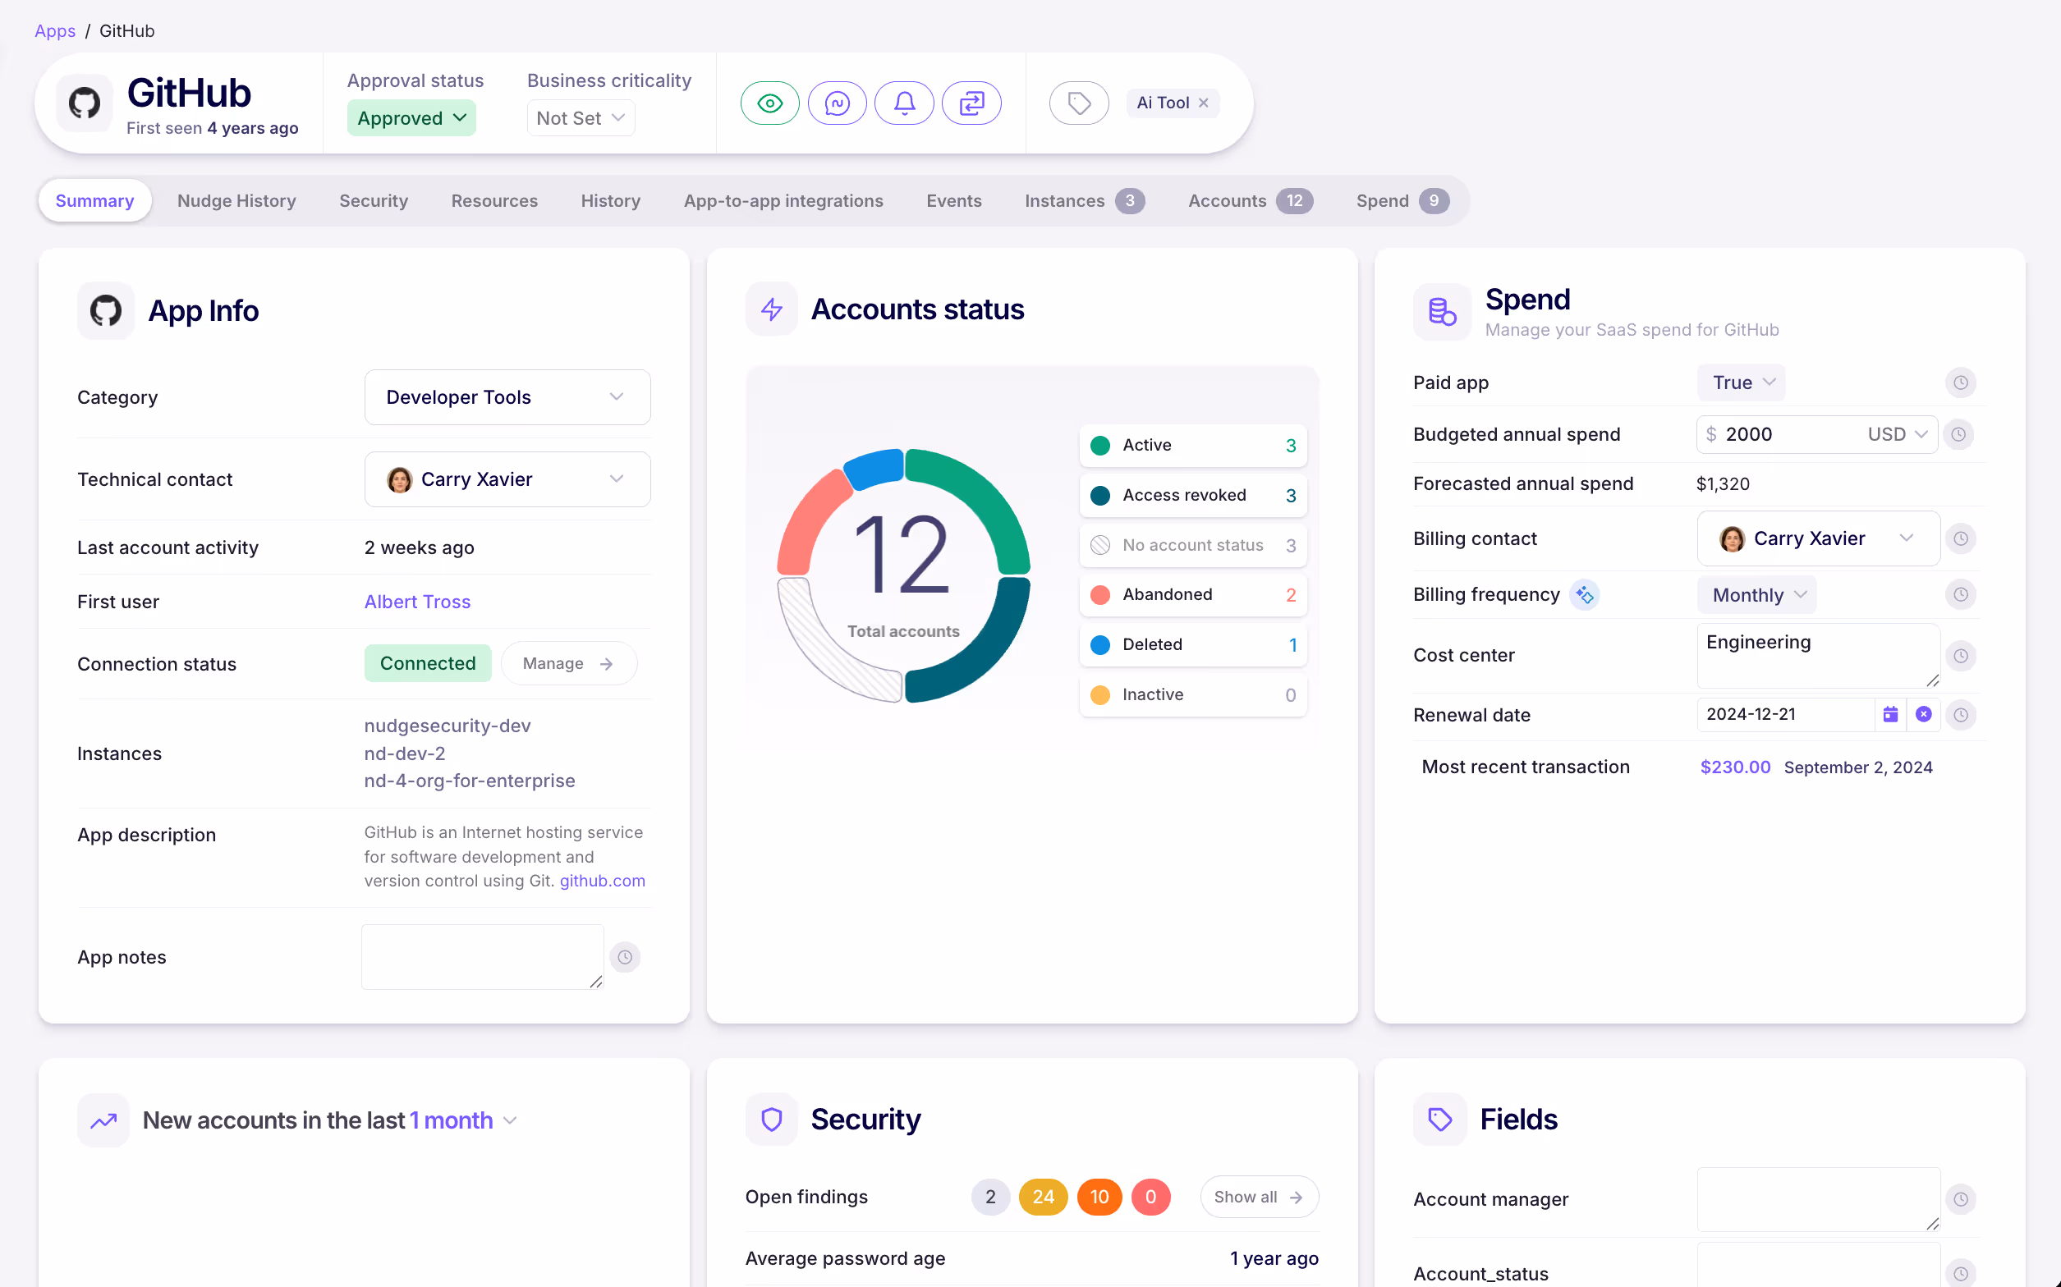This screenshot has width=2061, height=1287.
Task: Remove the Ai Tool tag
Action: [1203, 103]
